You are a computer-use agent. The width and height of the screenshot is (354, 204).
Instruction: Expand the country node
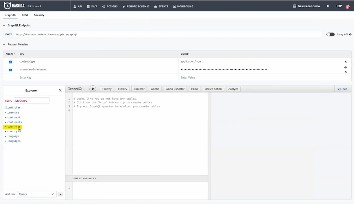(x=5, y=131)
